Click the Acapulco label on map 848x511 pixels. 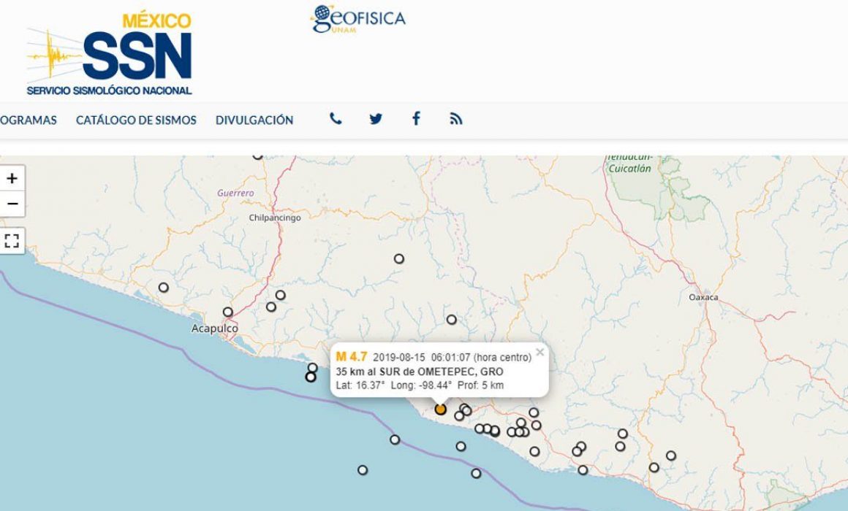tap(215, 328)
